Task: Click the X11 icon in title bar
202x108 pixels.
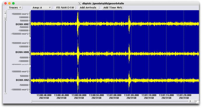Action: pyautogui.click(x=80, y=3)
